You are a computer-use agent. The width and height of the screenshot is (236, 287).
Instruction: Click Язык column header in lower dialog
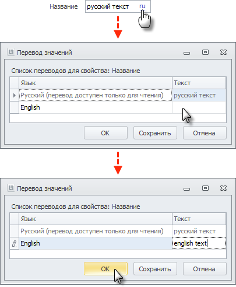(96, 219)
